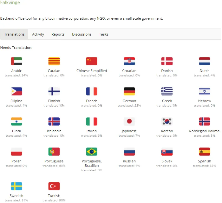The height and width of the screenshot is (203, 222).
Task: Open the Catalan flag icon
Action: tap(54, 61)
